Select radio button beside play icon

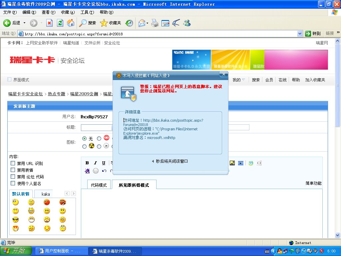(99, 147)
